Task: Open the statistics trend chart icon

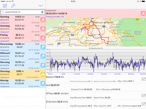Action: coord(41,6)
